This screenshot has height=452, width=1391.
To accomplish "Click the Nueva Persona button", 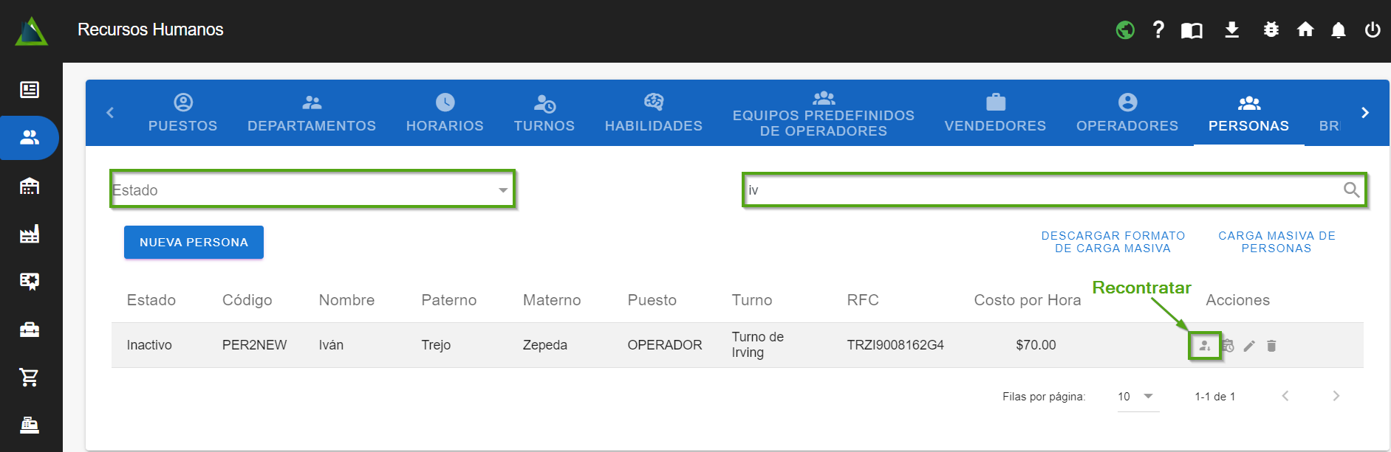I will [194, 243].
